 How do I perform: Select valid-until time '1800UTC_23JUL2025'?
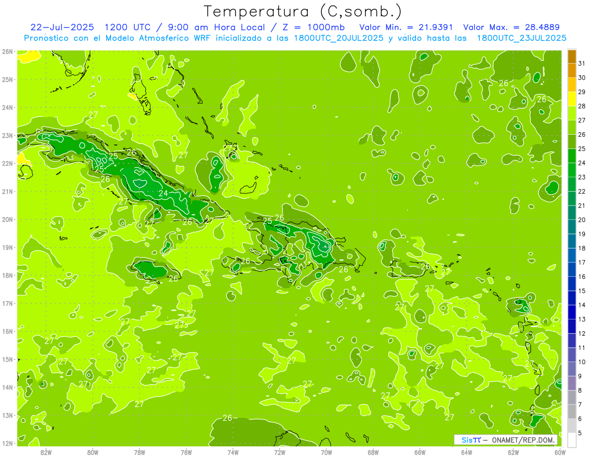[x=522, y=38]
